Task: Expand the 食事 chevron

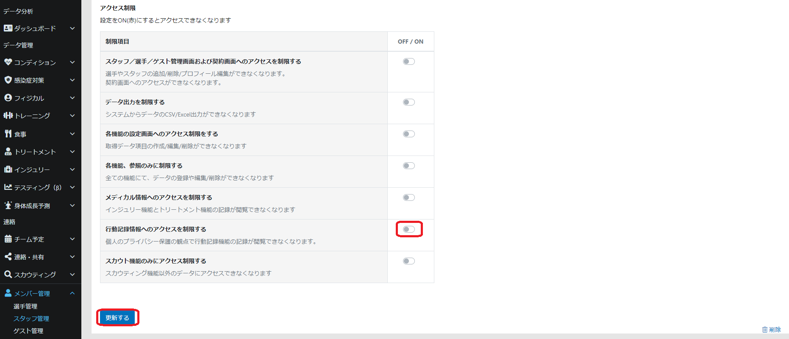Action: [72, 134]
